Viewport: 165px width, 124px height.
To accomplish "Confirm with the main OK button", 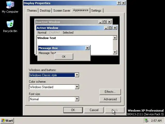I will pos(73,110).
